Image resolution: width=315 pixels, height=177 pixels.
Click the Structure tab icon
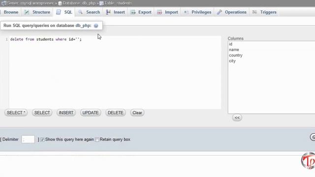27,12
